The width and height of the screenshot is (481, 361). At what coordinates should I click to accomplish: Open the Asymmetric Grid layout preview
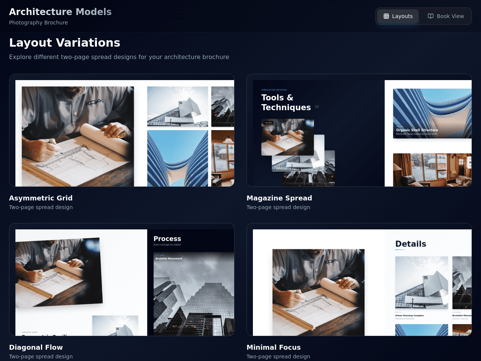point(122,130)
